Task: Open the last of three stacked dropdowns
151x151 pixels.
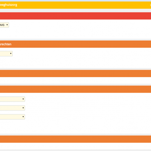Action: [x=12, y=117]
